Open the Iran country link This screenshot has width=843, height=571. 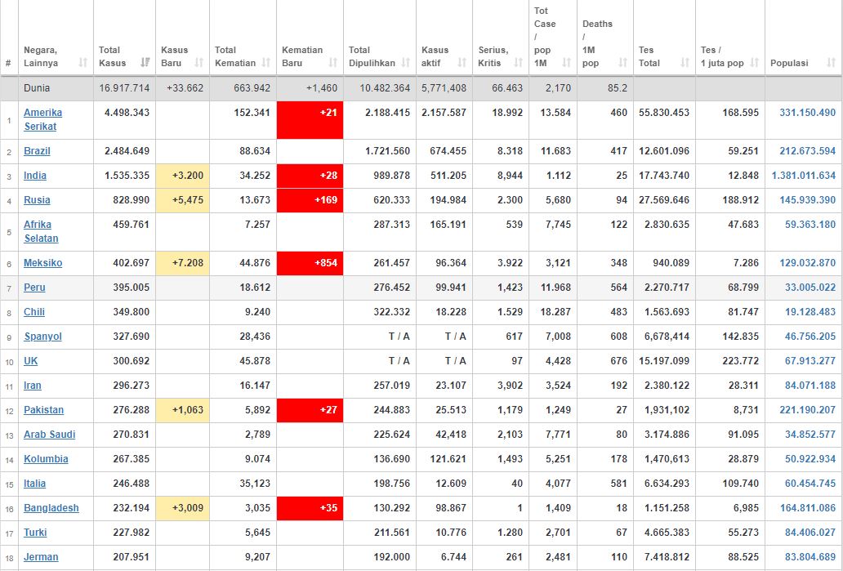pyautogui.click(x=33, y=386)
